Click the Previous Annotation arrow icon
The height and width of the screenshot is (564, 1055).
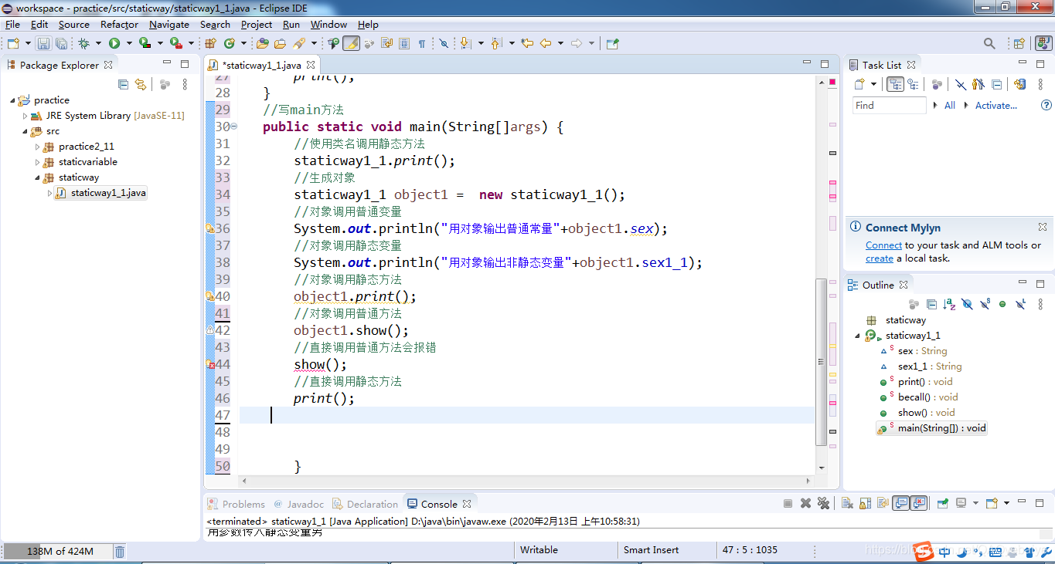click(496, 44)
